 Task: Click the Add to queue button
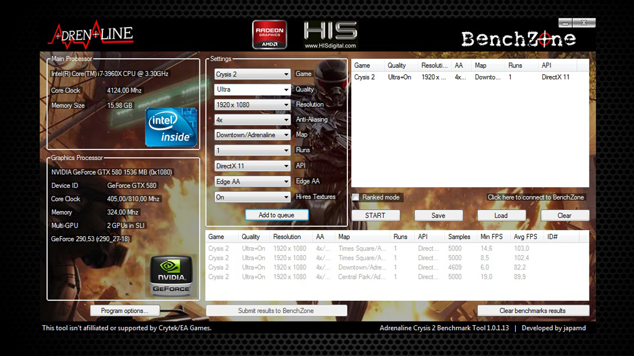(x=277, y=215)
